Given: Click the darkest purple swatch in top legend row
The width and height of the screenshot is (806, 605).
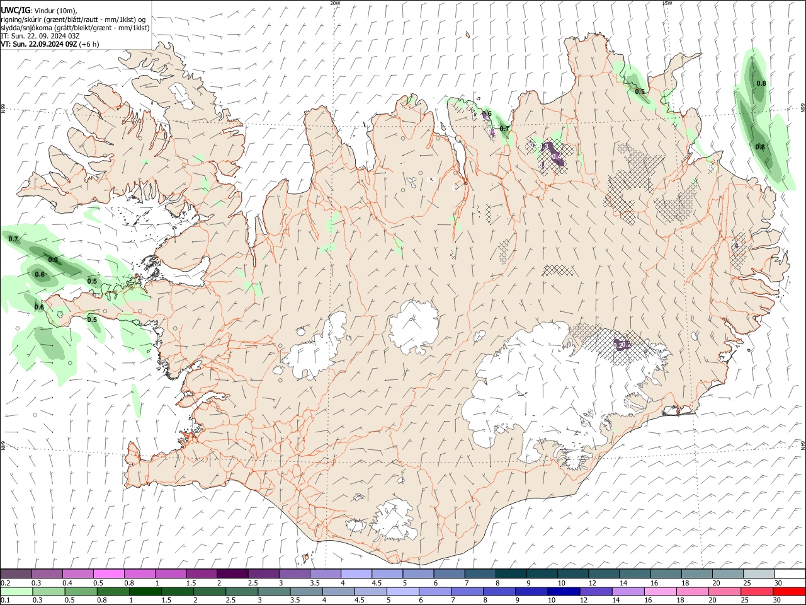Looking at the screenshot, I should click(x=232, y=574).
